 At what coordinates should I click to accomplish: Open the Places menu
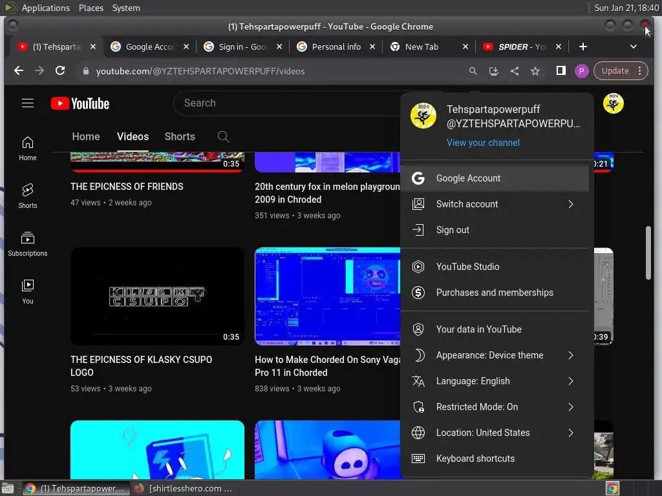coord(91,8)
